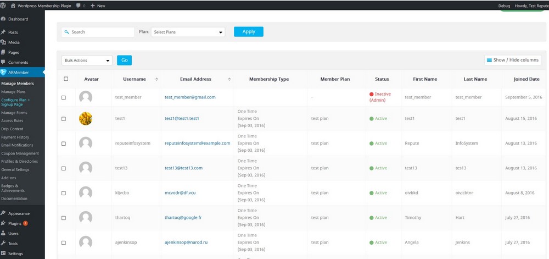Open Email Notifications menu item

pyautogui.click(x=17, y=145)
